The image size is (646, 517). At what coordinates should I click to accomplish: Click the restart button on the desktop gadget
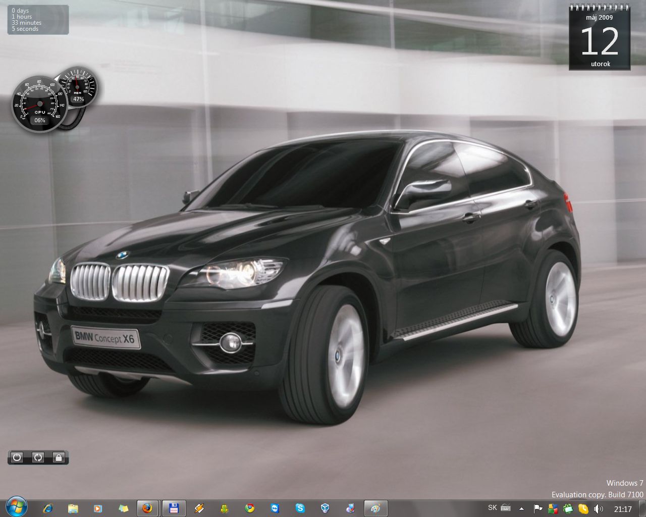(38, 457)
